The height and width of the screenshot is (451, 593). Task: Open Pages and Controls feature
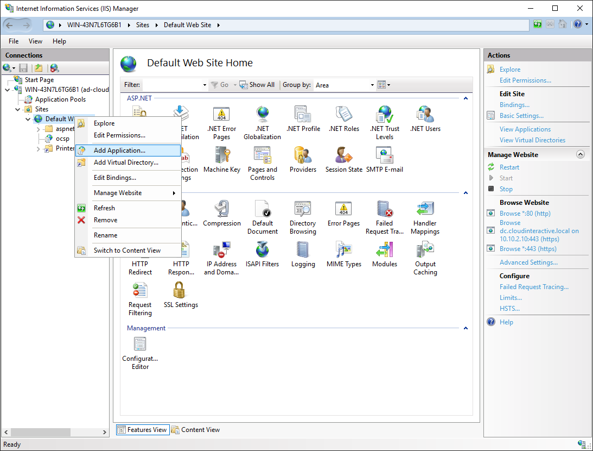click(262, 164)
